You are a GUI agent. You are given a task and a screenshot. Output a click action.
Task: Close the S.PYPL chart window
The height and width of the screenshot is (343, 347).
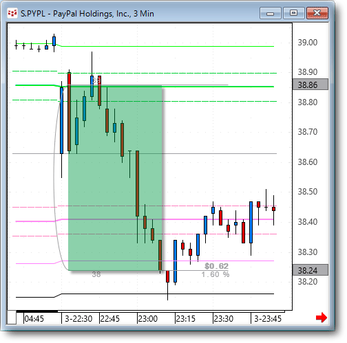(x=317, y=13)
